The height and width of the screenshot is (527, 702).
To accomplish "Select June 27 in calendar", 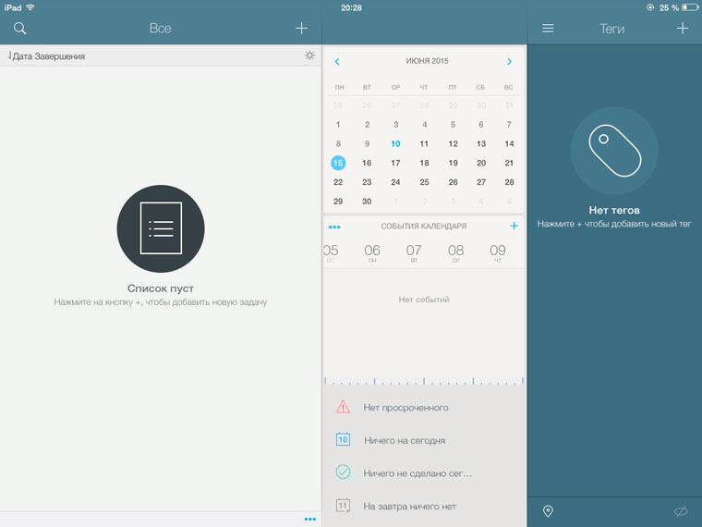I will pyautogui.click(x=481, y=182).
